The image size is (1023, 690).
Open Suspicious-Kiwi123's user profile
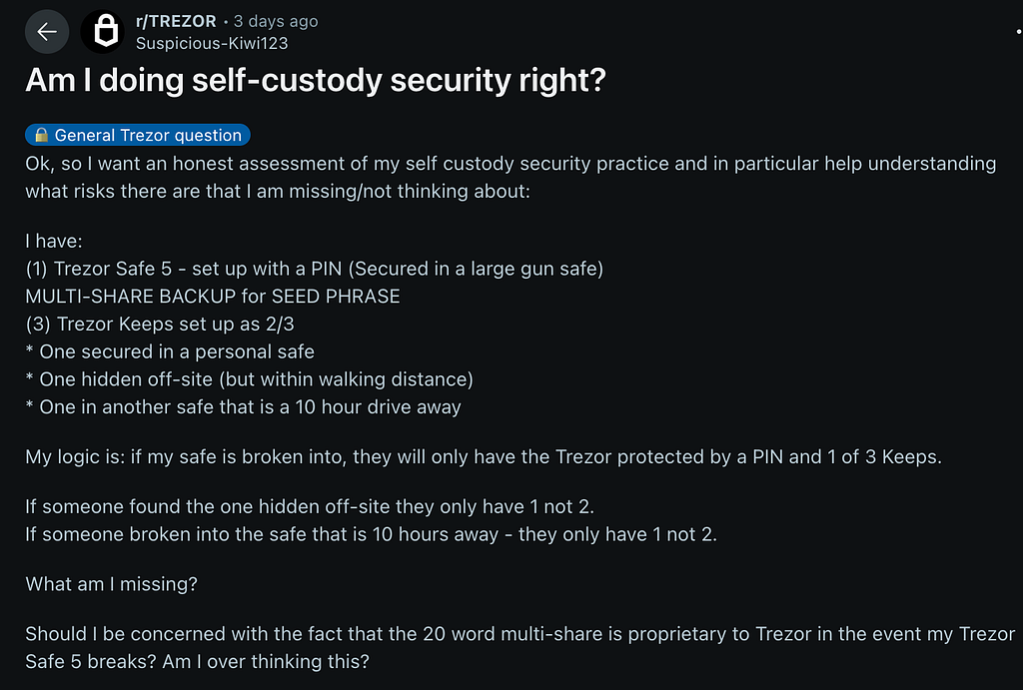coord(212,43)
